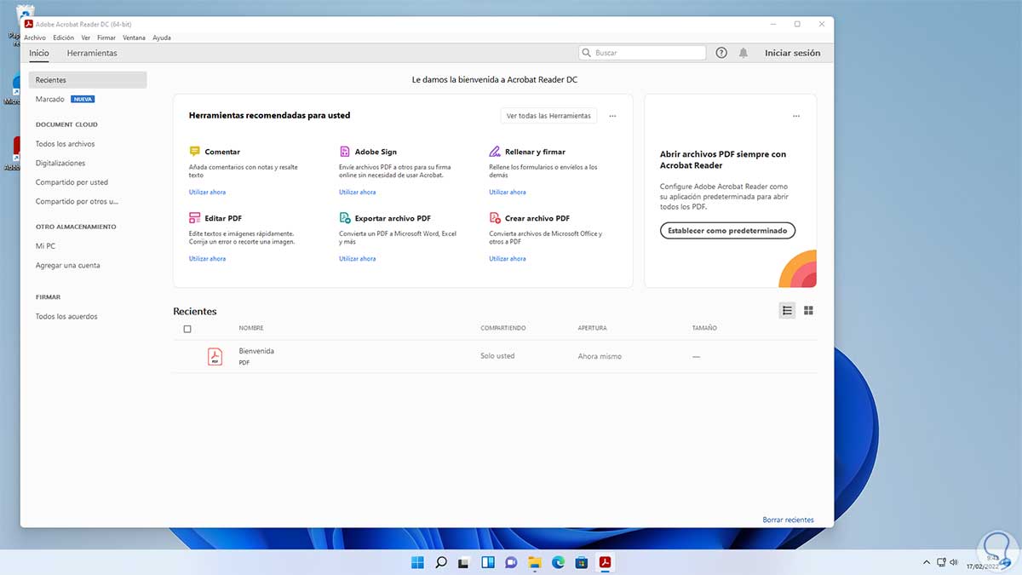The image size is (1022, 575).
Task: Open the three-dot menu on default-app card
Action: tap(796, 116)
